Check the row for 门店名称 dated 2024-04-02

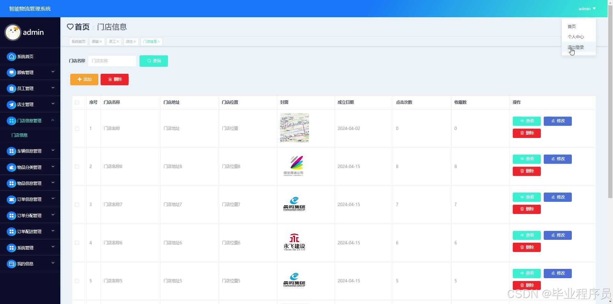[x=77, y=129]
